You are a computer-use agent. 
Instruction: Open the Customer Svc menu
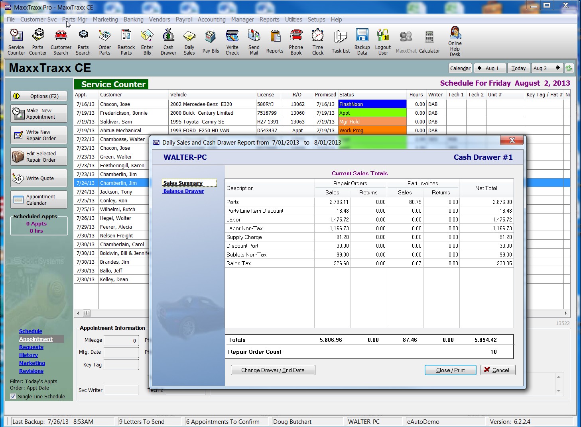click(x=39, y=20)
